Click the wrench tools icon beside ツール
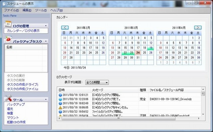The width and height of the screenshot is (213, 132). point(8,98)
